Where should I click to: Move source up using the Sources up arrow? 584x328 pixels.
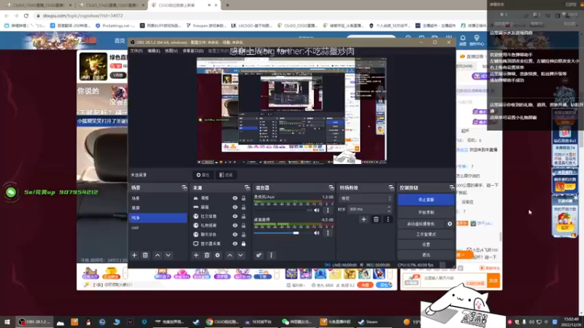click(x=230, y=256)
